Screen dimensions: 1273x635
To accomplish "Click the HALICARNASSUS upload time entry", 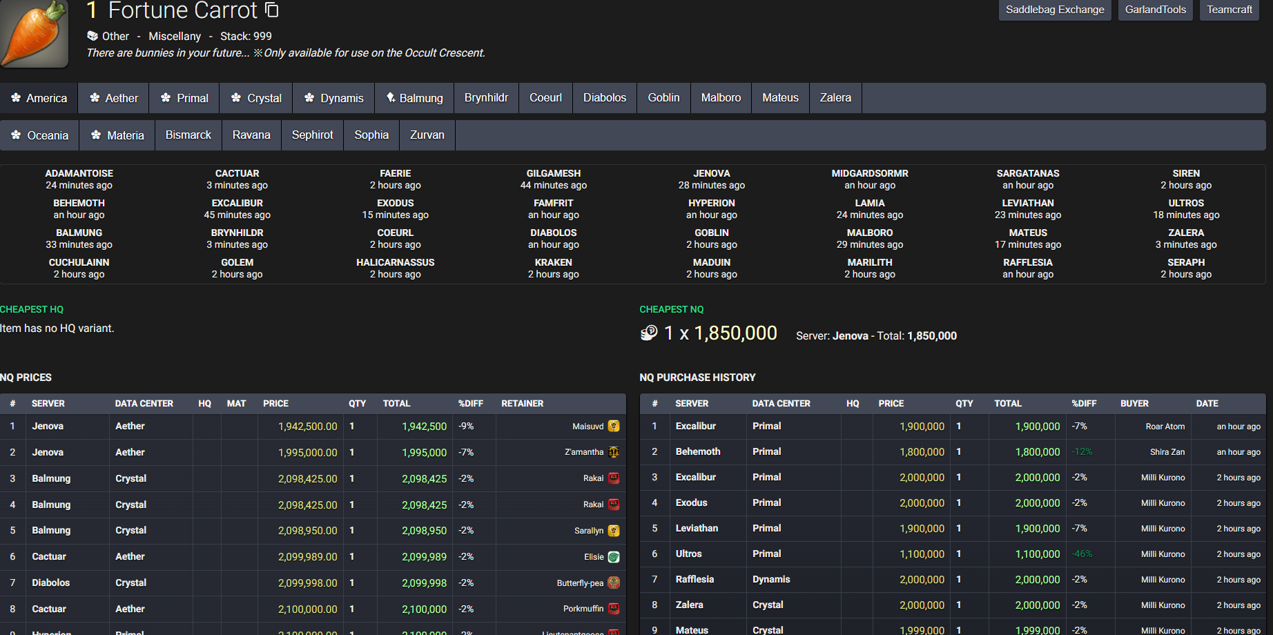I will click(x=396, y=268).
